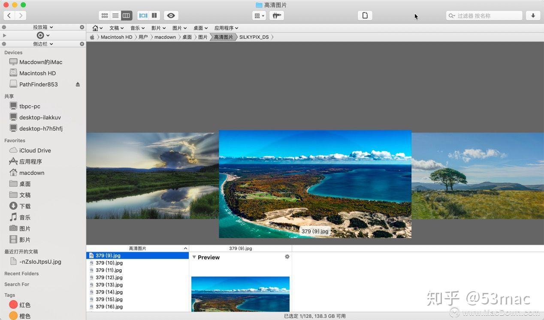Click the caliper measurement toolbar icon
544x320 pixels.
pos(276,15)
